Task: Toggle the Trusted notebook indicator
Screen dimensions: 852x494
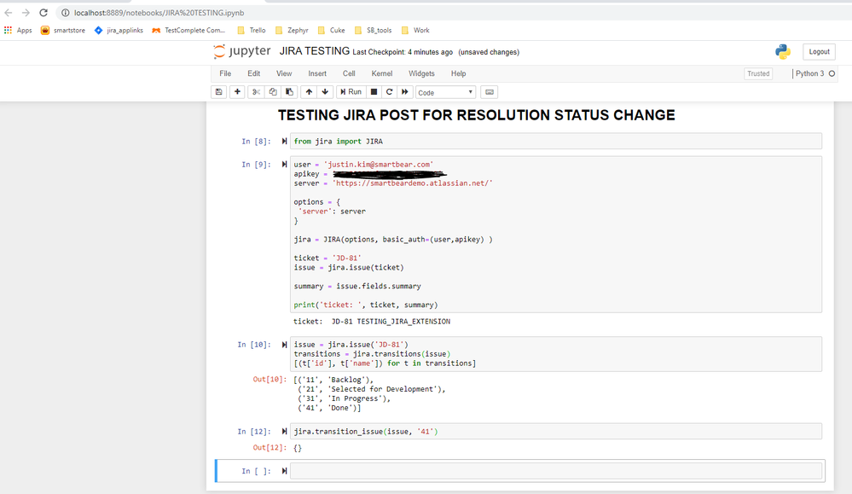Action: click(758, 73)
